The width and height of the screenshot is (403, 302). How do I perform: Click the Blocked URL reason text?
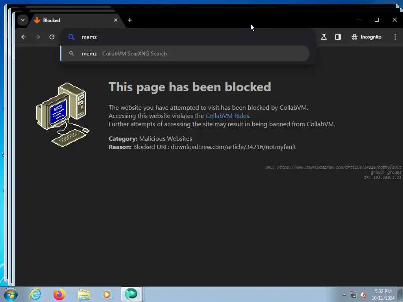[x=202, y=147]
